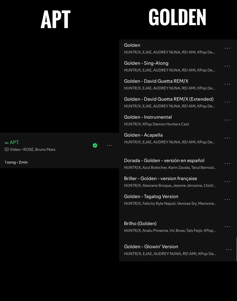
Task: Open more options for David Guetta REM/X (Extended)
Action: (x=227, y=102)
